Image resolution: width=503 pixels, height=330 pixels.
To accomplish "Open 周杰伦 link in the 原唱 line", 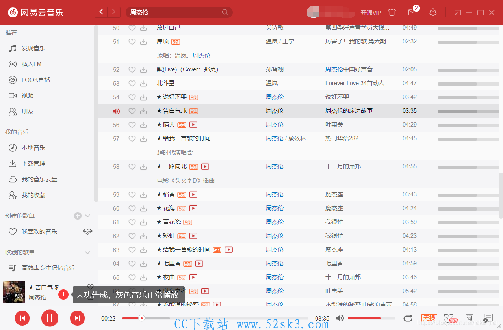I will [201, 56].
